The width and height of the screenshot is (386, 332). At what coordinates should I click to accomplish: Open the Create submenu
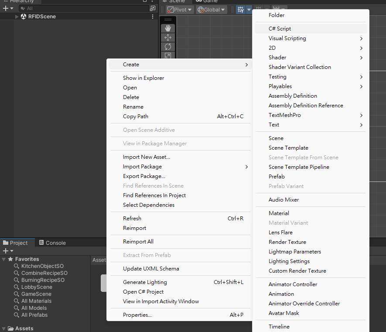tap(181, 65)
